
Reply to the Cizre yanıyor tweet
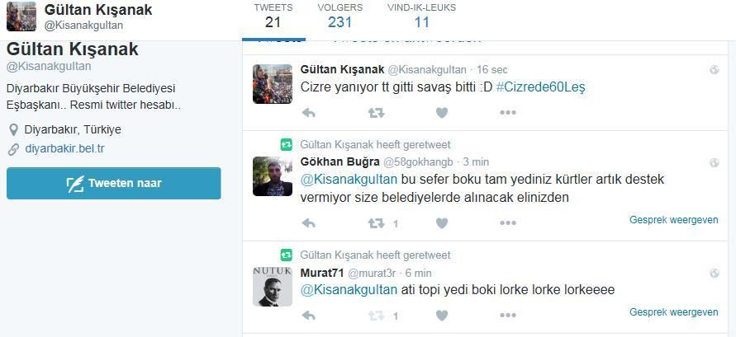(x=308, y=113)
